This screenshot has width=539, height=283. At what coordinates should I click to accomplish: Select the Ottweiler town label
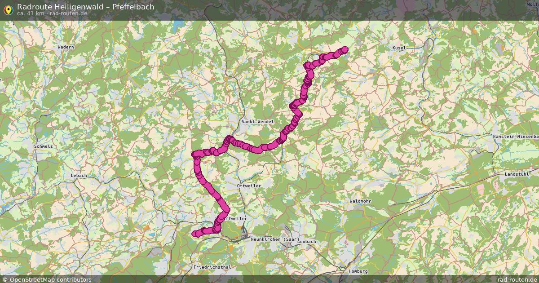(248, 185)
